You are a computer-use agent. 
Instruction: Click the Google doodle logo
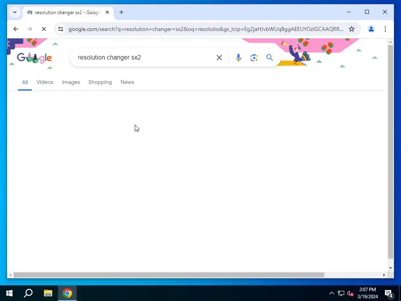pos(34,58)
